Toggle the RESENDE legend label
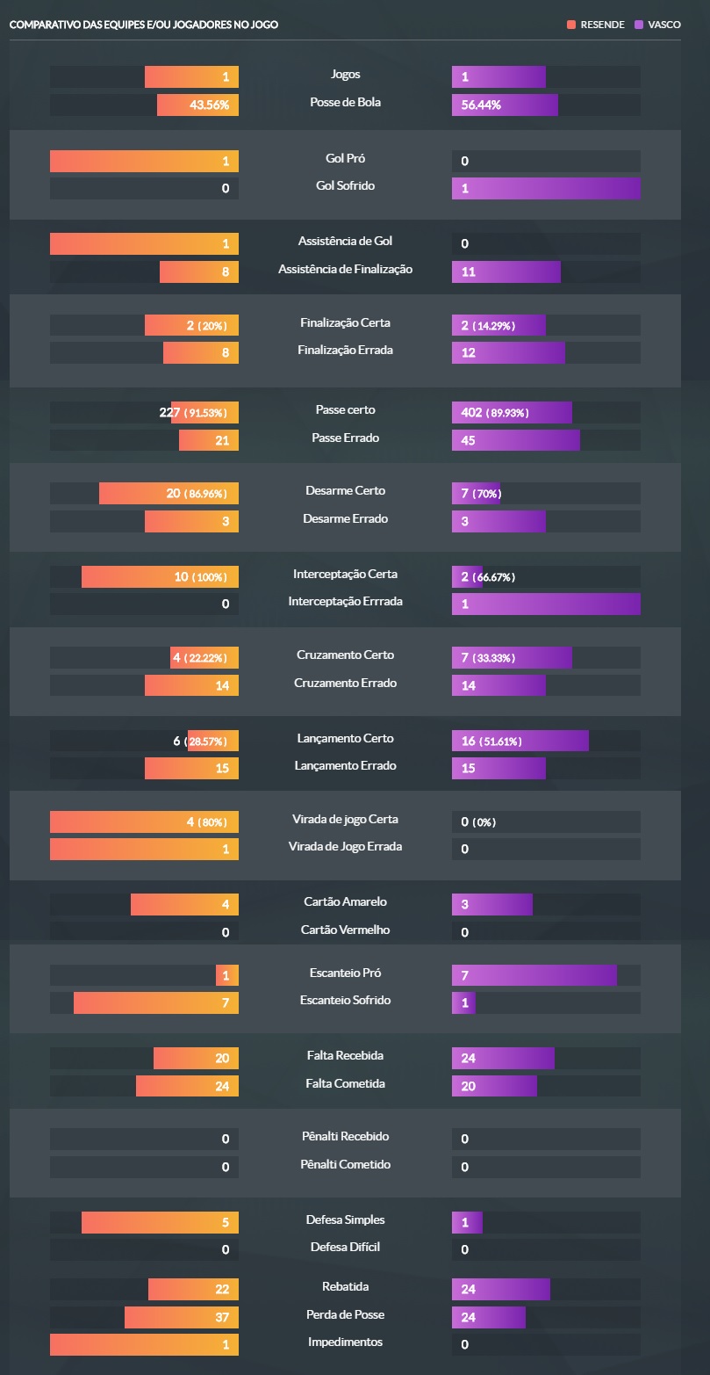This screenshot has height=1375, width=710. pyautogui.click(x=602, y=25)
